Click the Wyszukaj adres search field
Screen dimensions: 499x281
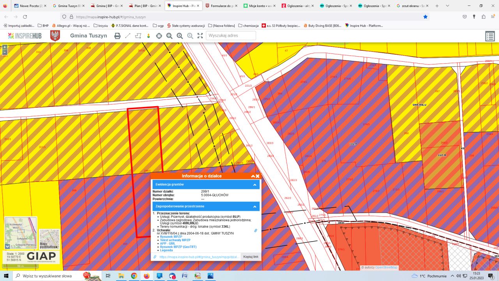(x=231, y=36)
